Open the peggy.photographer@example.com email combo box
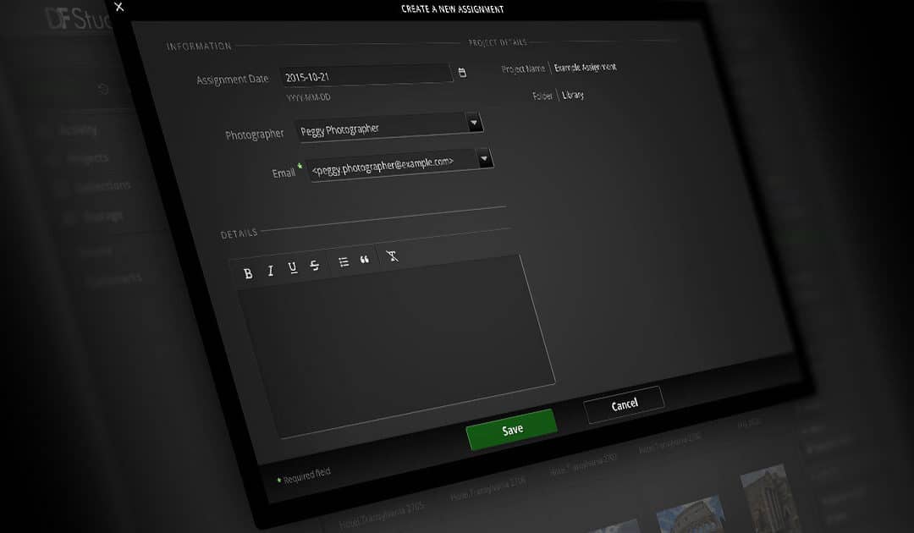The height and width of the screenshot is (533, 914). pyautogui.click(x=399, y=165)
